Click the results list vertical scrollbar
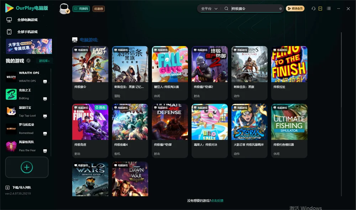The height and width of the screenshot is (210, 356). (341, 114)
